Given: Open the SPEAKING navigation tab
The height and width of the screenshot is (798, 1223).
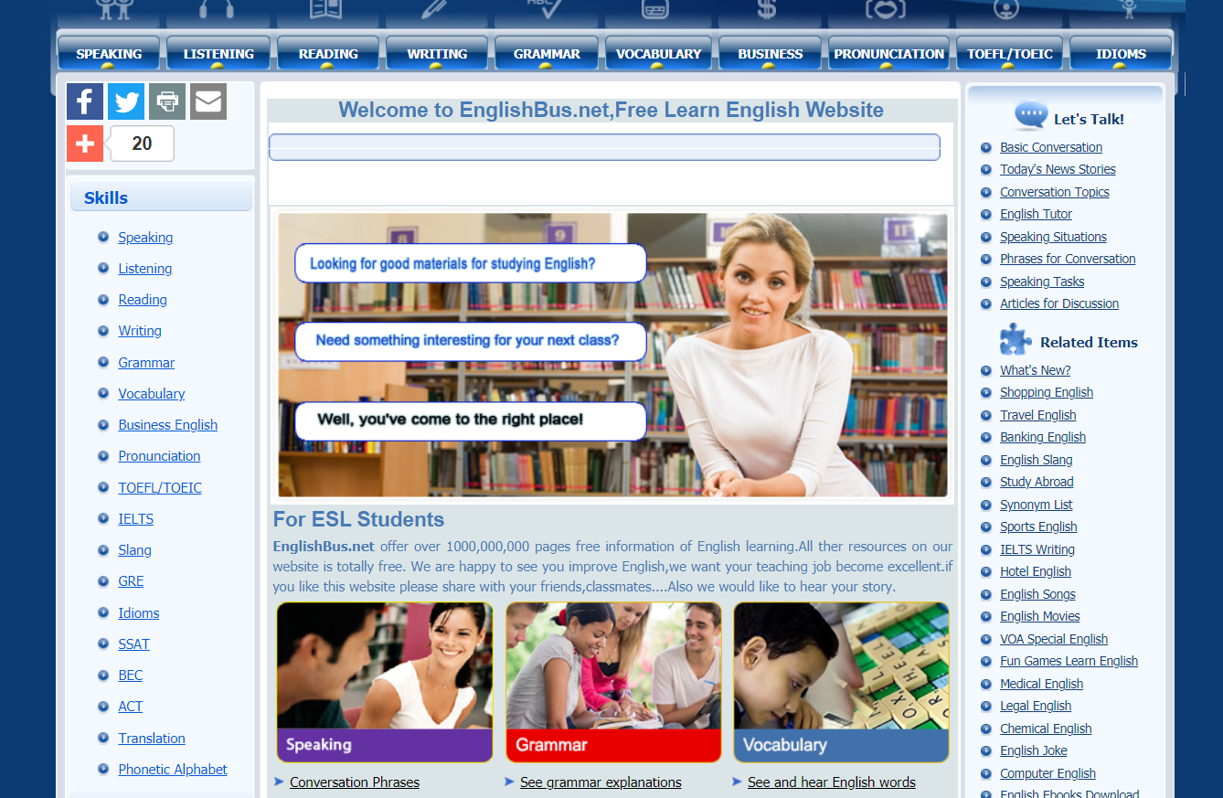Looking at the screenshot, I should coord(109,54).
